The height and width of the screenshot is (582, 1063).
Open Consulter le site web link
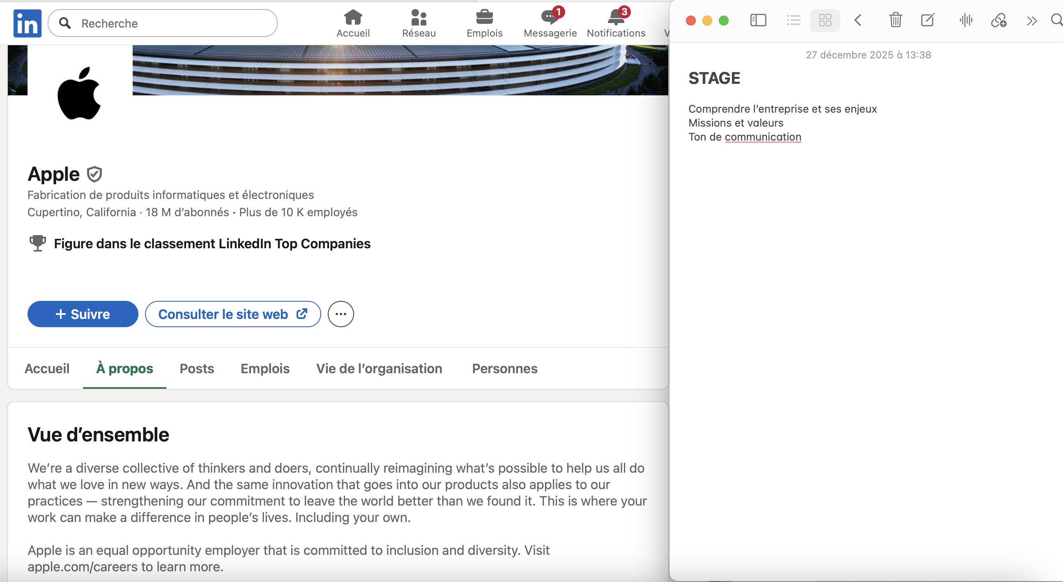(x=233, y=314)
